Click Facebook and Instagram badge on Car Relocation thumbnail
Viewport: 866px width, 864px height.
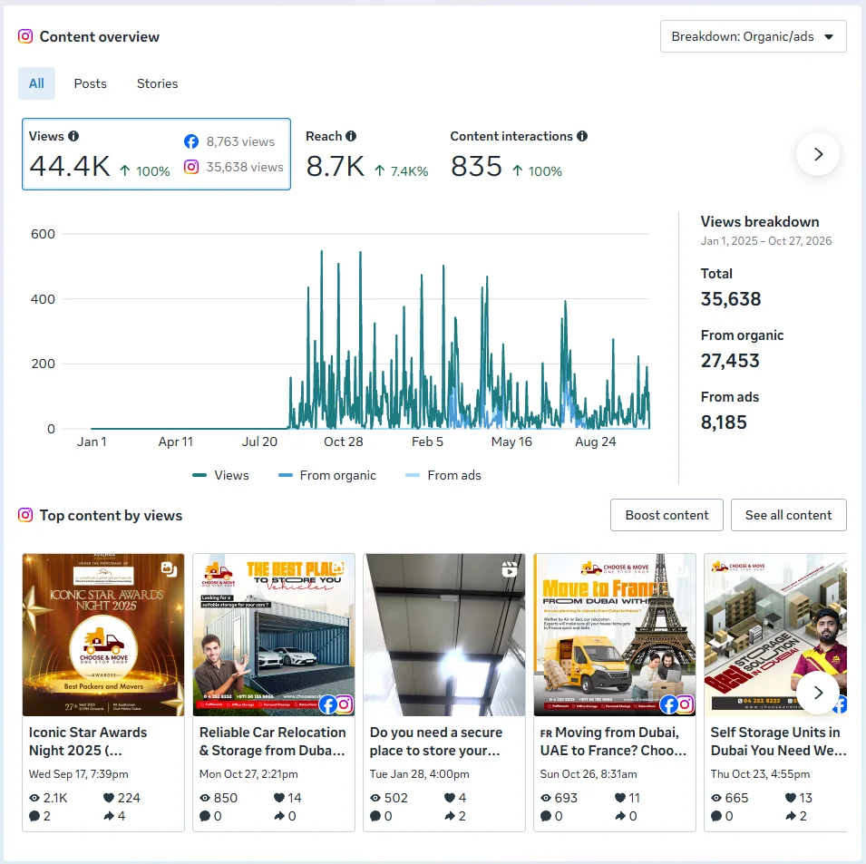pyautogui.click(x=336, y=704)
